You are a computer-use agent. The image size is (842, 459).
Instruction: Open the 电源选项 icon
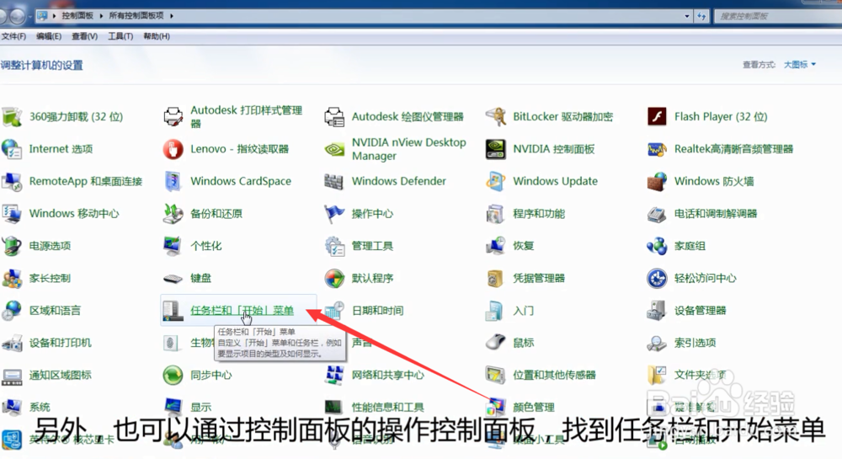[12, 246]
